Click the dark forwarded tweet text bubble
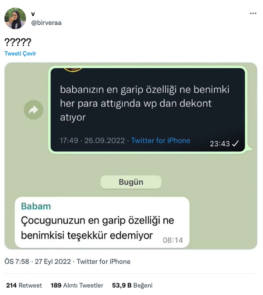This screenshot has width=263, height=295. (x=148, y=110)
